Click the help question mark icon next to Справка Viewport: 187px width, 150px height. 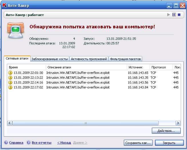[x=6, y=142]
